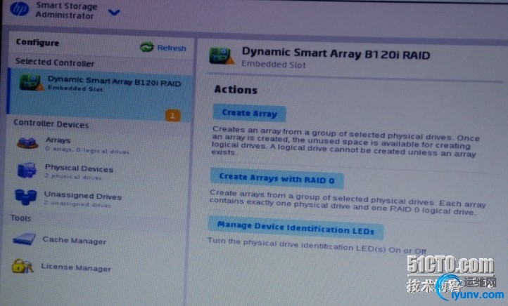Viewport: 508px width, 306px height.
Task: Click the Arrays disk stack icon
Action: tap(27, 142)
